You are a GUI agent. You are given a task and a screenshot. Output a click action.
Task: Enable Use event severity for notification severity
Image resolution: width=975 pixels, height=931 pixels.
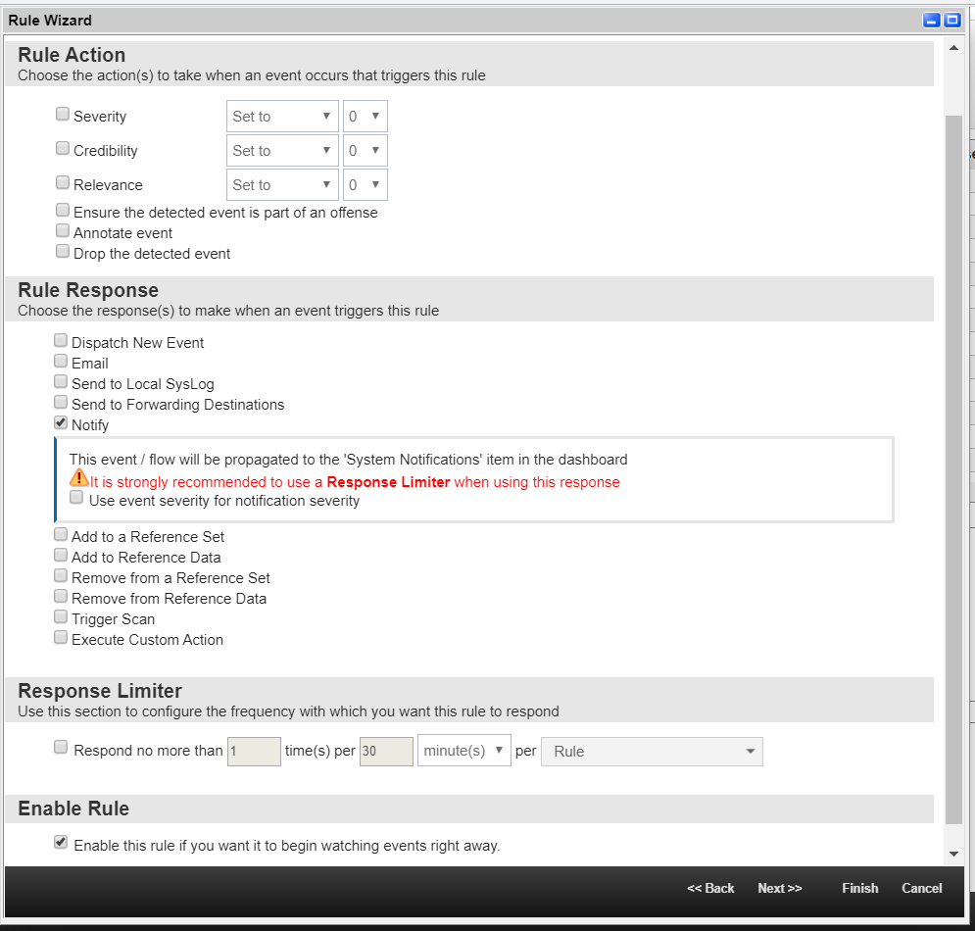point(75,497)
